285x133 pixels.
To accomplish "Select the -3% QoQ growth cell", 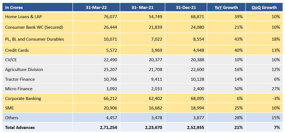I will pyautogui.click(x=276, y=98).
